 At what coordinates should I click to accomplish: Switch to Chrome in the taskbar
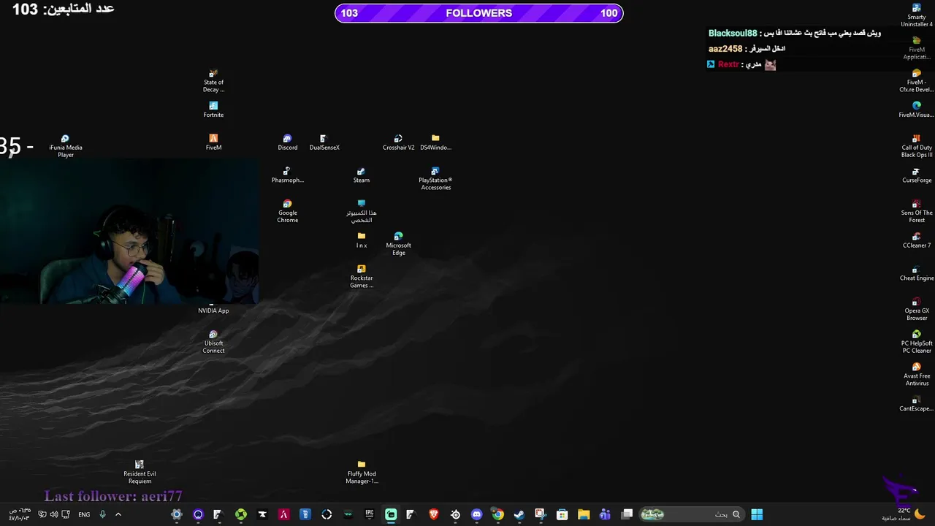[497, 514]
